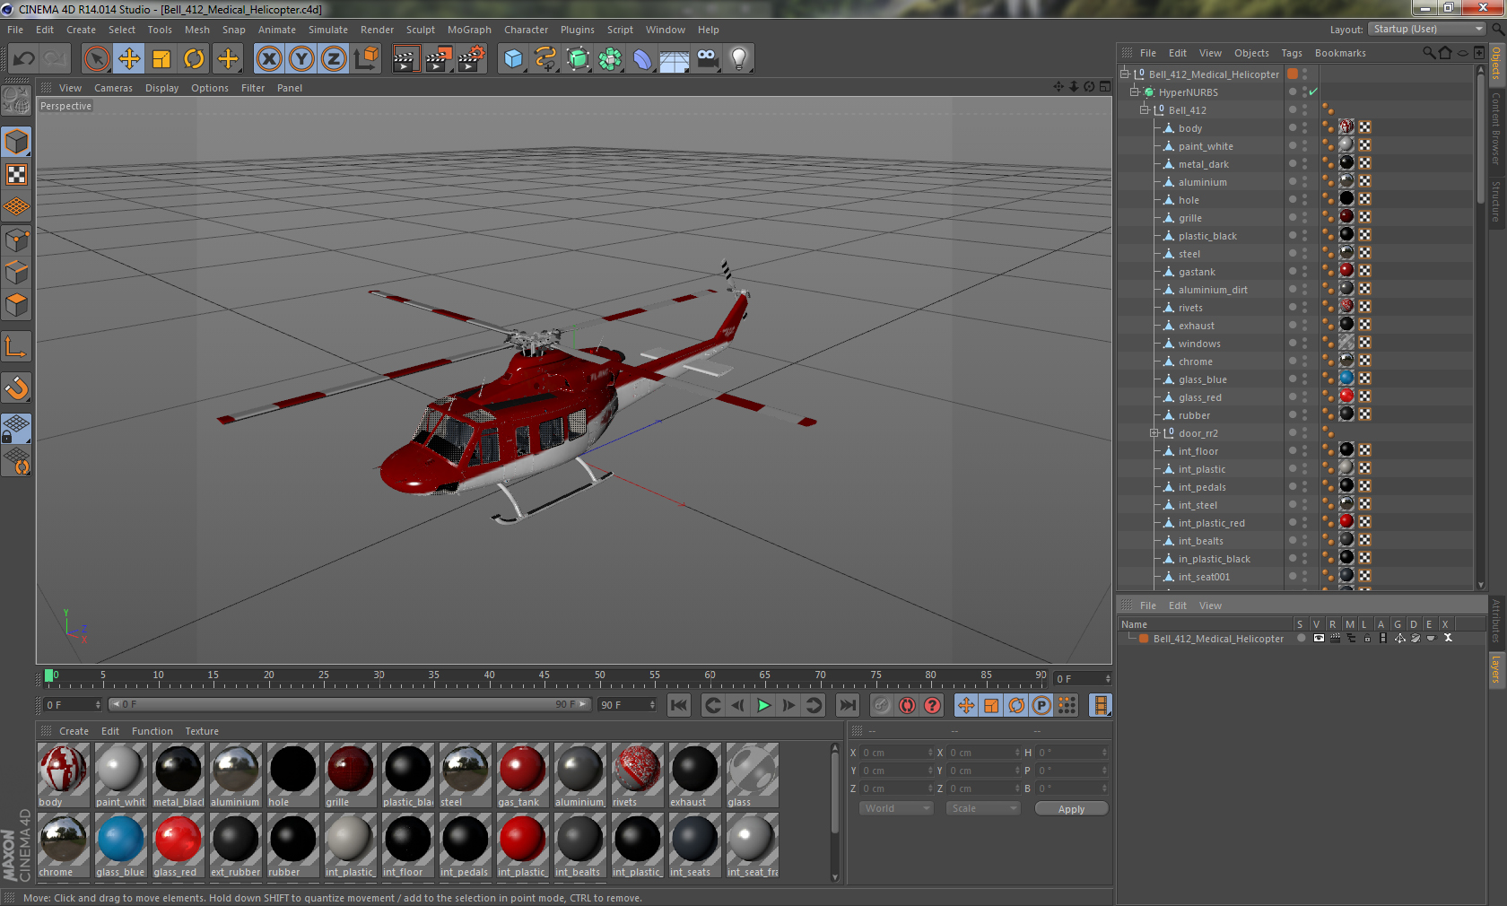Click the Apply coordinates button
Screen dimensions: 1507x906
click(x=1071, y=809)
